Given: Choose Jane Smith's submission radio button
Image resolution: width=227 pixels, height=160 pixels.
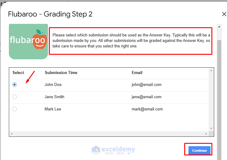Looking at the screenshot, I should 15,97.
